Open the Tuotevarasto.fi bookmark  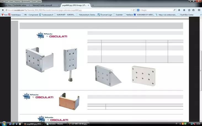46,15
